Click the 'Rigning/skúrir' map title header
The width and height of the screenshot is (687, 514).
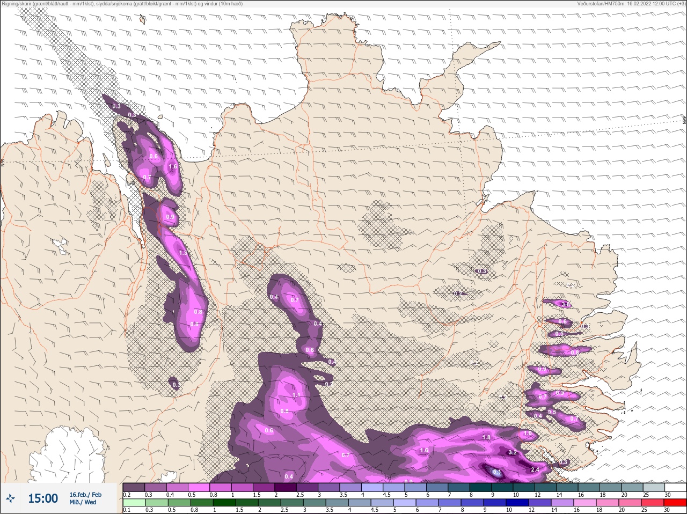pos(122,4)
